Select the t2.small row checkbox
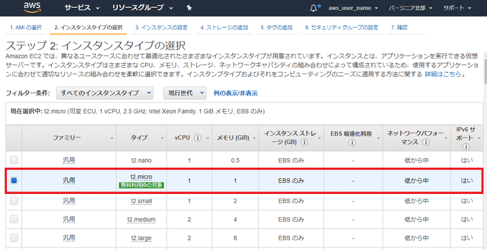The image size is (487, 250). coord(14,201)
